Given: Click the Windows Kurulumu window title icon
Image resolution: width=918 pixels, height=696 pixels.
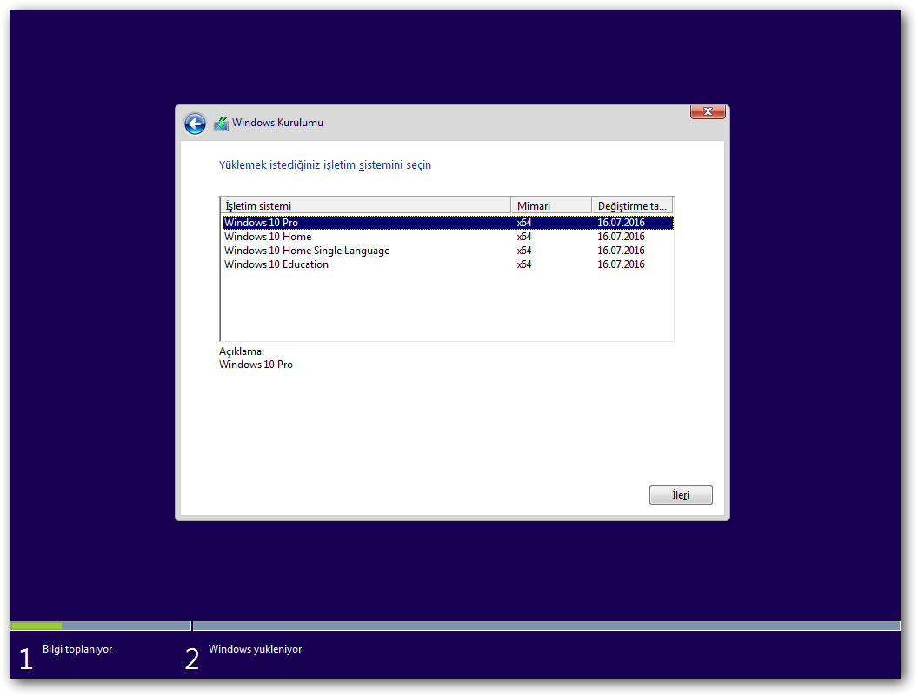Looking at the screenshot, I should [x=220, y=123].
